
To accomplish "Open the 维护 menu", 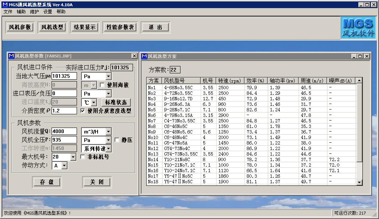I will point(34,12).
